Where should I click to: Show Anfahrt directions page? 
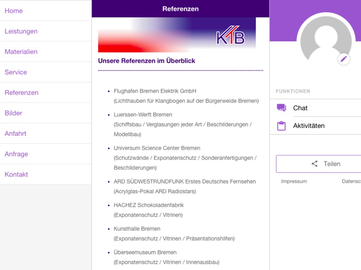[45, 133]
